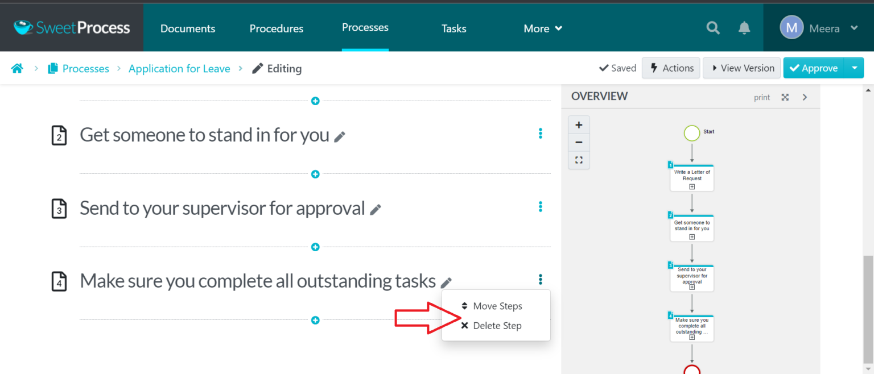
Task: Click step 4 document icon
Action: click(59, 281)
